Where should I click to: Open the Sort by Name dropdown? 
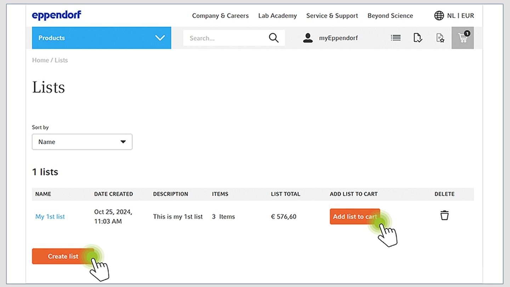click(x=82, y=142)
